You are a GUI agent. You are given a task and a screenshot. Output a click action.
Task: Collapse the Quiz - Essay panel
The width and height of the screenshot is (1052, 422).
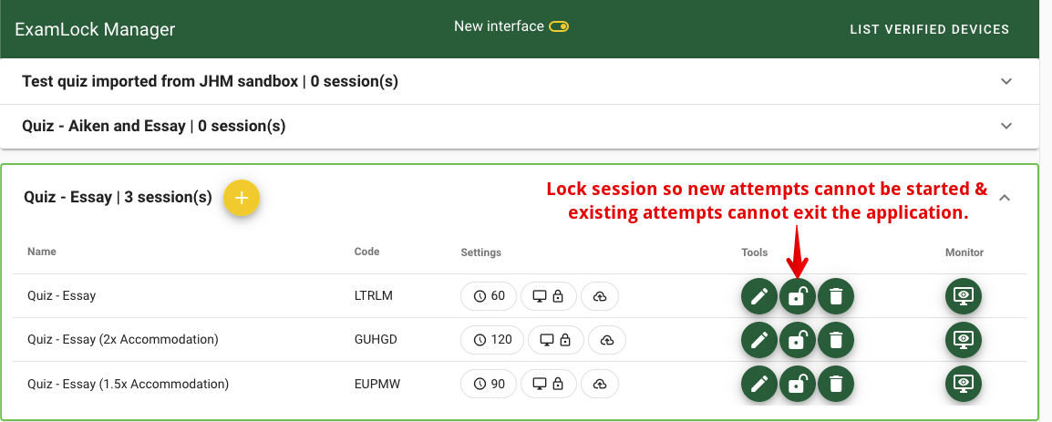click(1005, 197)
